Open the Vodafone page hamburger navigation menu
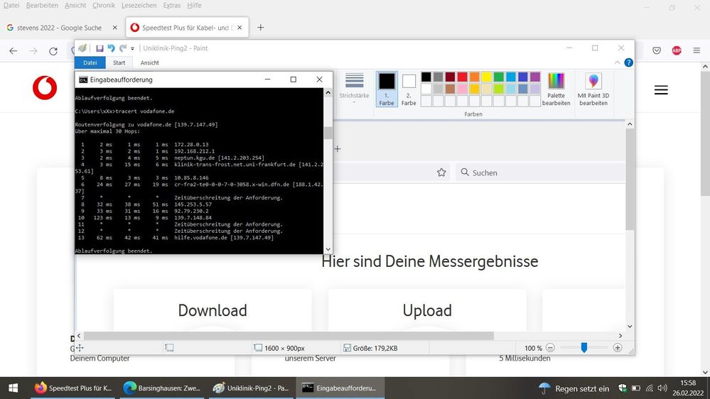Screen dimensions: 710x399 (661, 90)
